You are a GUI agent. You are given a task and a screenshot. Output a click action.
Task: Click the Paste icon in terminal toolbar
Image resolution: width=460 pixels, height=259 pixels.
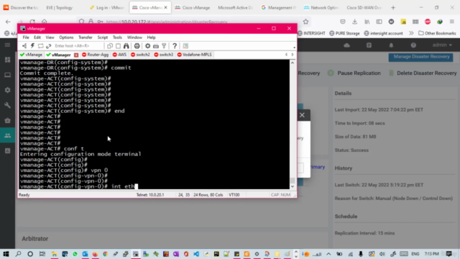pos(118,46)
